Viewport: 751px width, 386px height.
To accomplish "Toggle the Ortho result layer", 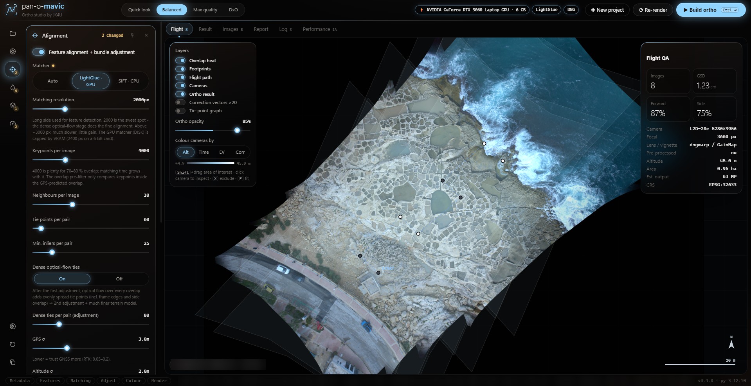I will pyautogui.click(x=180, y=94).
